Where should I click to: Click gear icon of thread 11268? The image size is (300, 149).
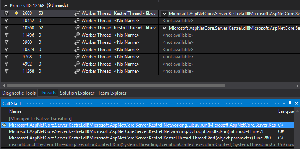(x=77, y=71)
